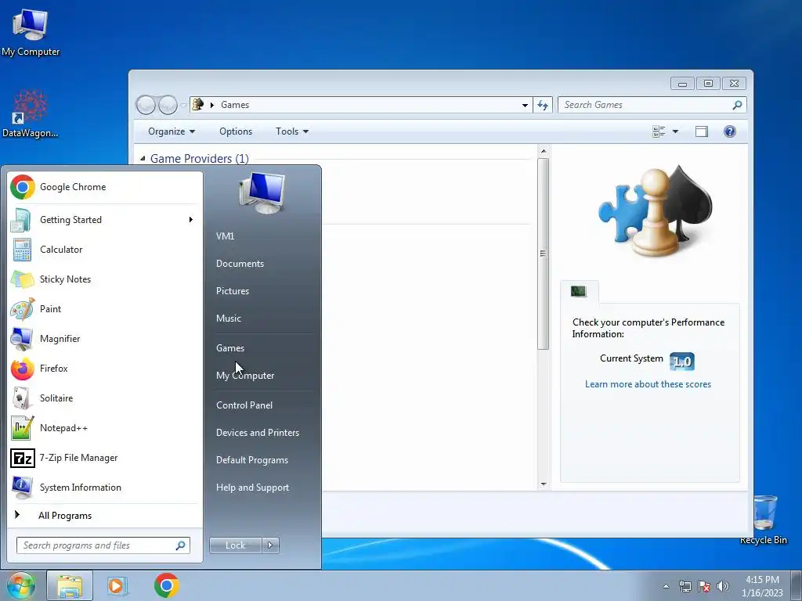Click the user account computer picture

(262, 193)
